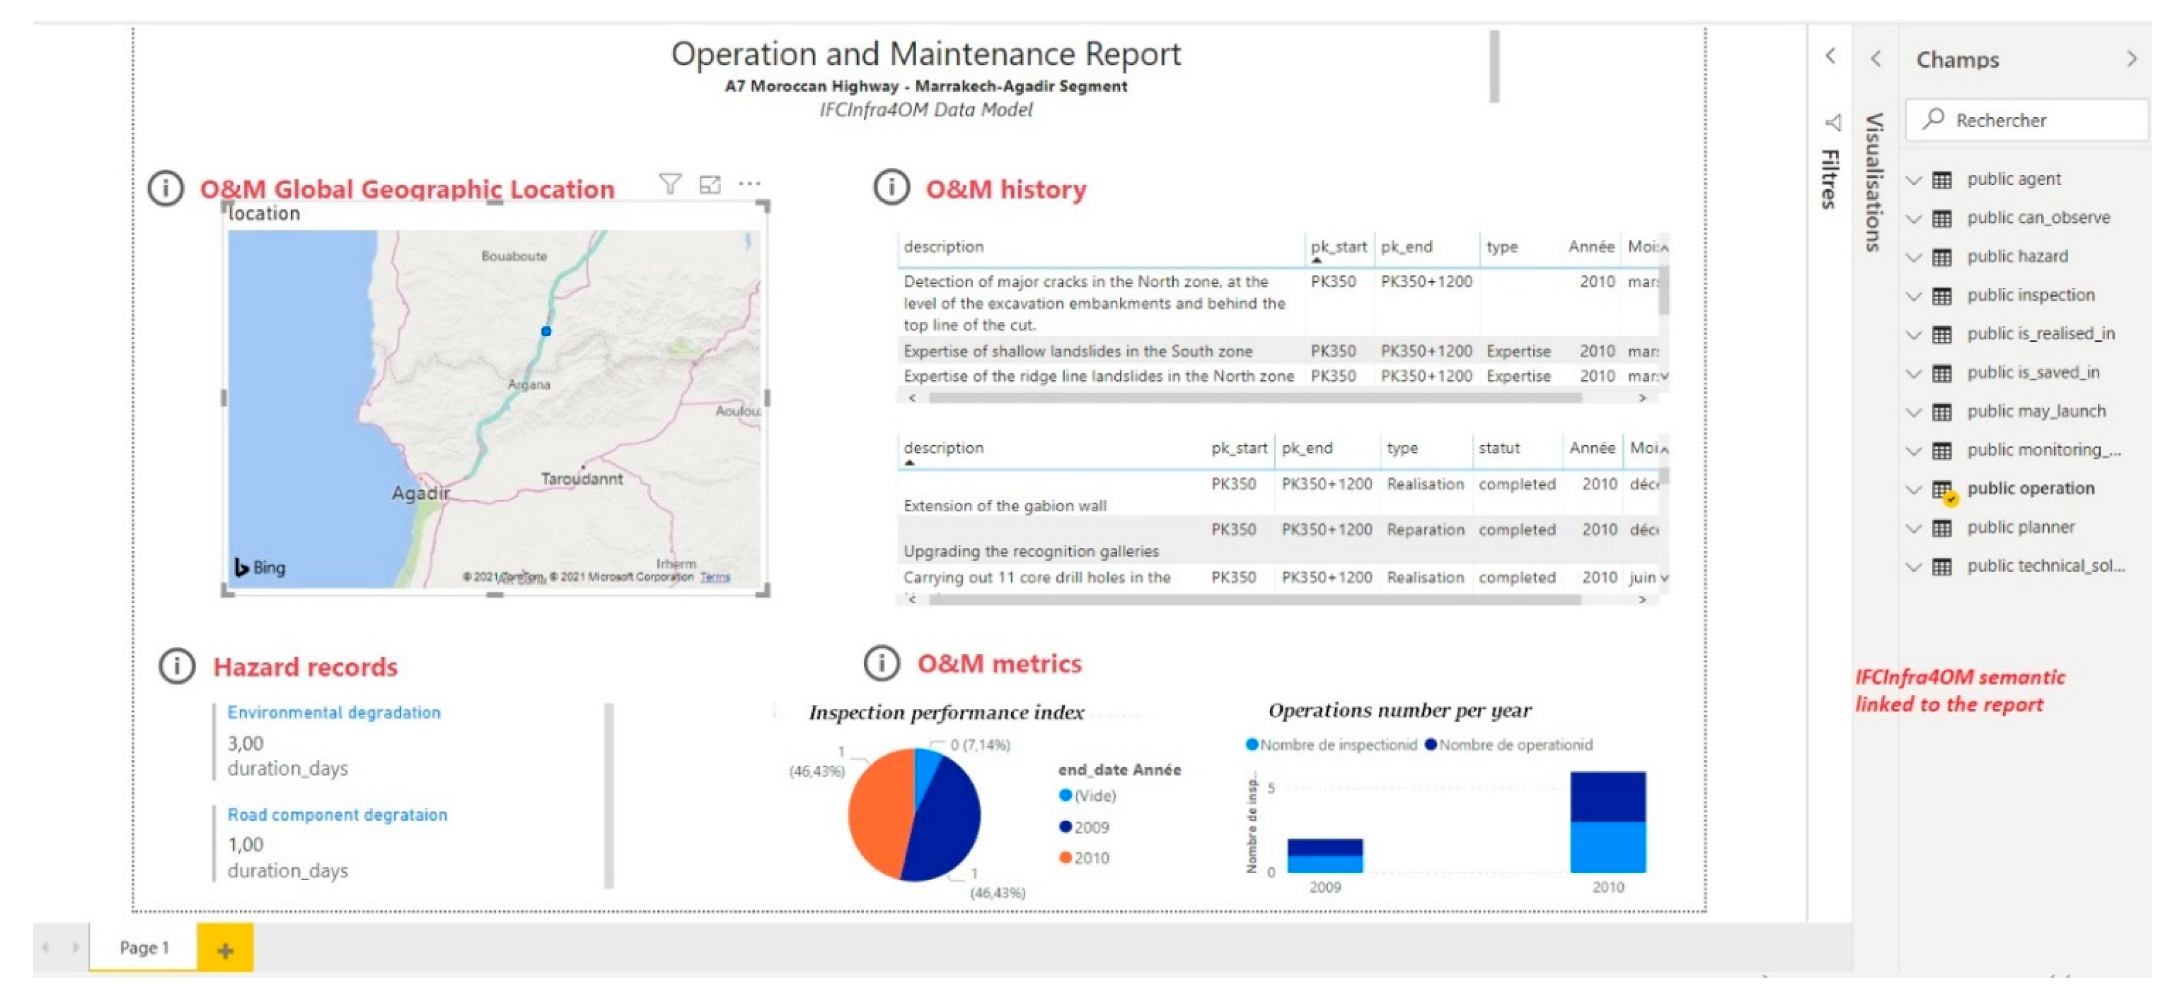Click info icon beside O&M history

pyautogui.click(x=890, y=187)
